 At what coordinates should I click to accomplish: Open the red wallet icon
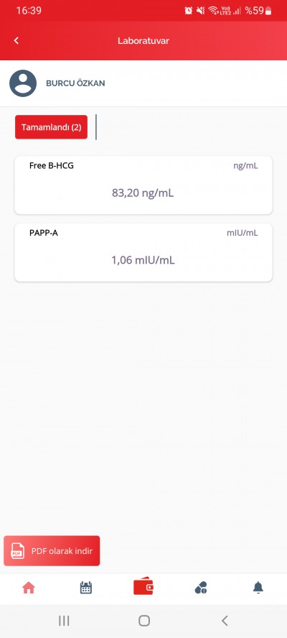point(143,586)
